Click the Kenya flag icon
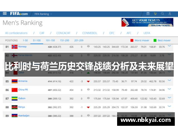Image resolution: width=178 pixels, height=129 pixels. (15, 107)
